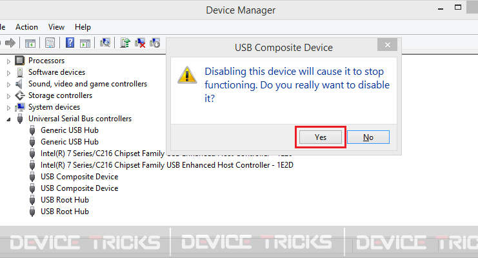478x258 pixels.
Task: Click the Forward arrow toolbar icon
Action: (x=10, y=43)
